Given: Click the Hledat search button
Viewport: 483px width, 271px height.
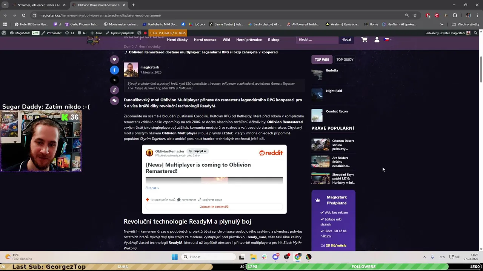Looking at the screenshot, I should pos(346,40).
